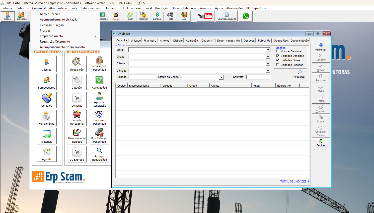This screenshot has height=213, width=374.
Task: Click the O. S. toolbar icon
Action: pos(116,16)
